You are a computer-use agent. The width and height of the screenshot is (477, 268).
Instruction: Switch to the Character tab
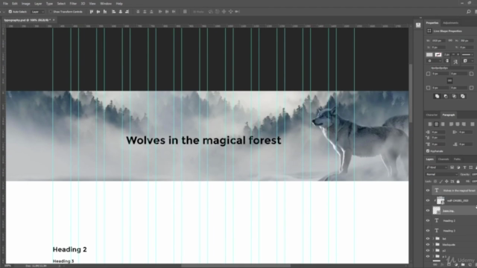click(x=432, y=115)
